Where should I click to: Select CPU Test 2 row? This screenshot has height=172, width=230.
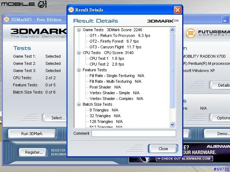(107, 64)
